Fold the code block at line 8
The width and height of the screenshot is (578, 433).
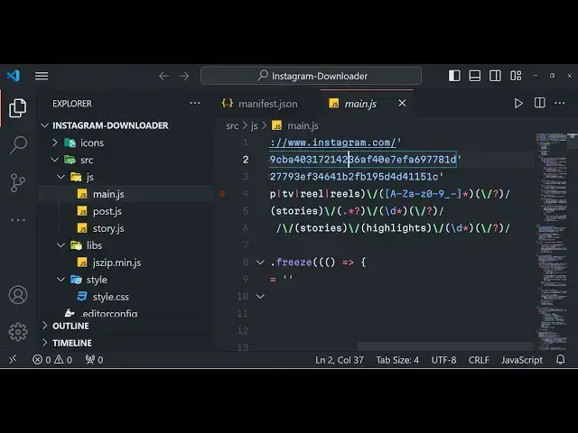click(x=260, y=263)
